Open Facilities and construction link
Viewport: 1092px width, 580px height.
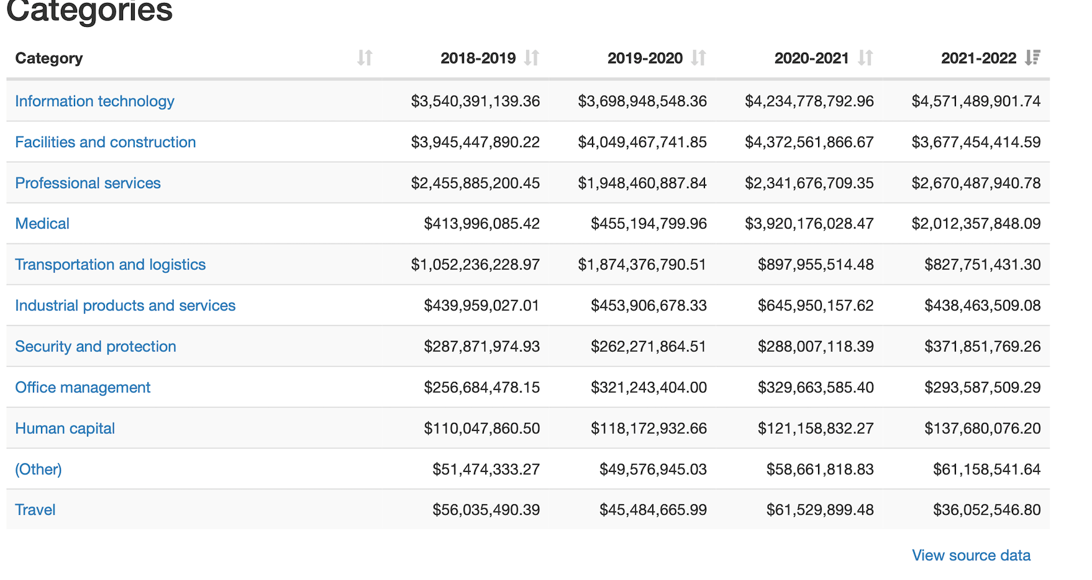[x=105, y=142]
